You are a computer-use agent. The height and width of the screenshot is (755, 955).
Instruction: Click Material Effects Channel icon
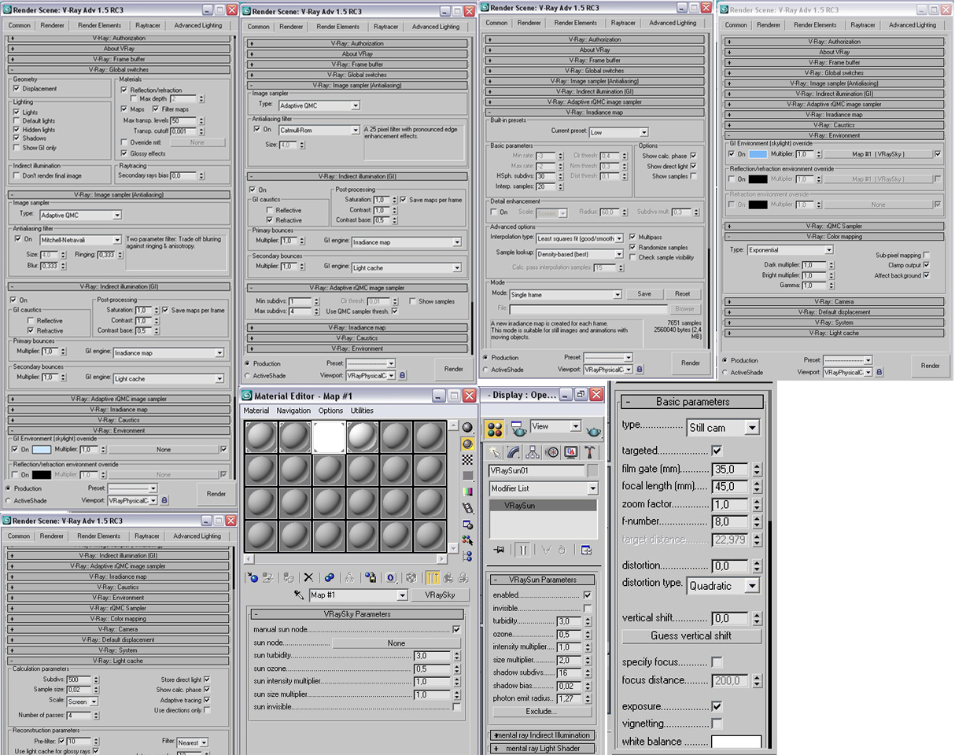click(x=391, y=577)
